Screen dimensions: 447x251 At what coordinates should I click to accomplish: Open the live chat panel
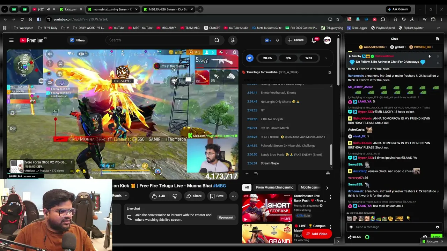[x=226, y=218]
